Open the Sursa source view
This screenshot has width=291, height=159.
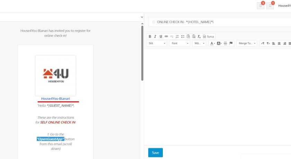[209, 36]
